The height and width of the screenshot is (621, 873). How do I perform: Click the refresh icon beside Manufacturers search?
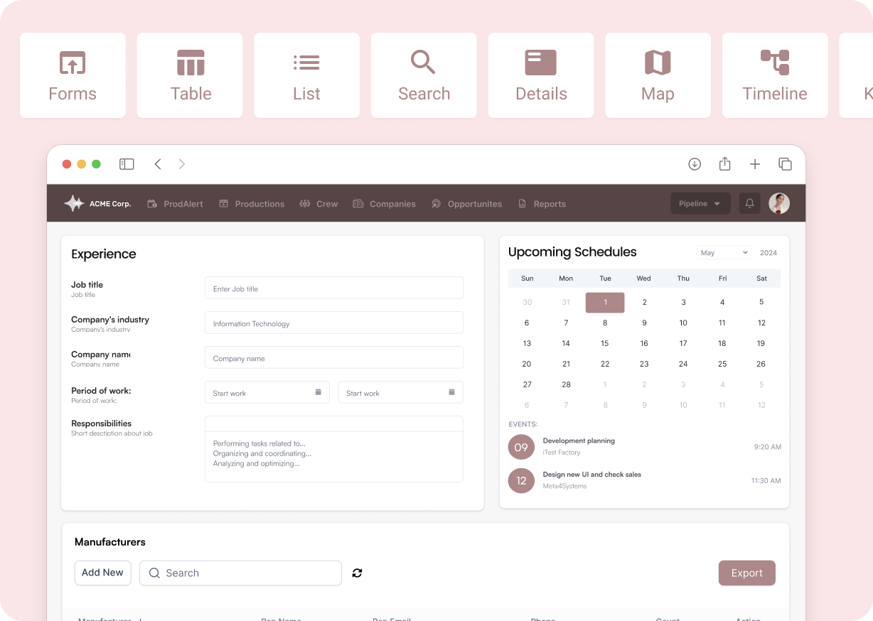click(x=357, y=573)
